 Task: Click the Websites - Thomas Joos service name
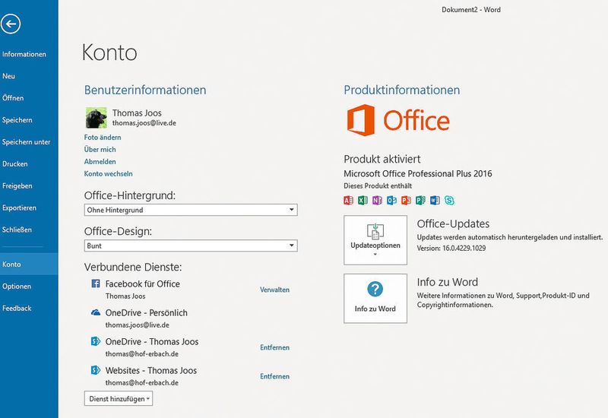click(x=150, y=370)
